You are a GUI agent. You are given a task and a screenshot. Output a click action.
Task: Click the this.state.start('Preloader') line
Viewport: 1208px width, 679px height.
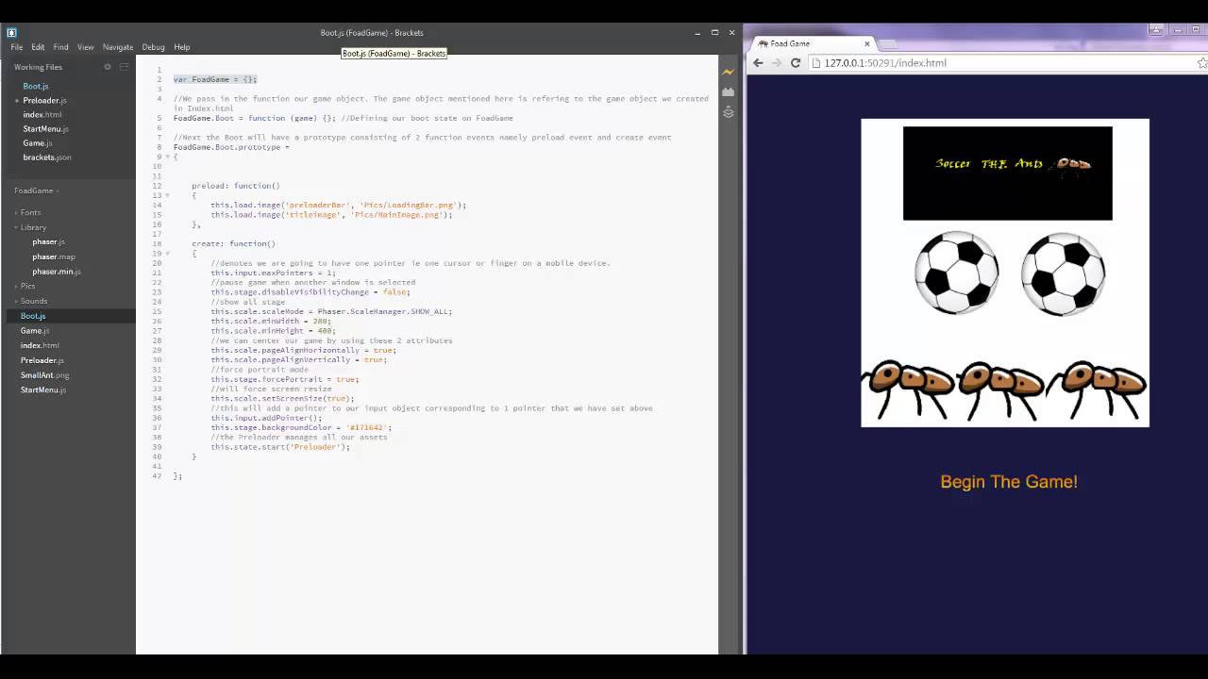click(x=280, y=447)
